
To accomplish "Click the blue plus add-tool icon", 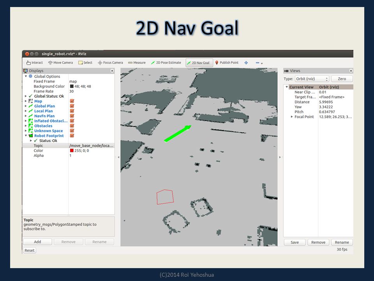I will 246,62.
